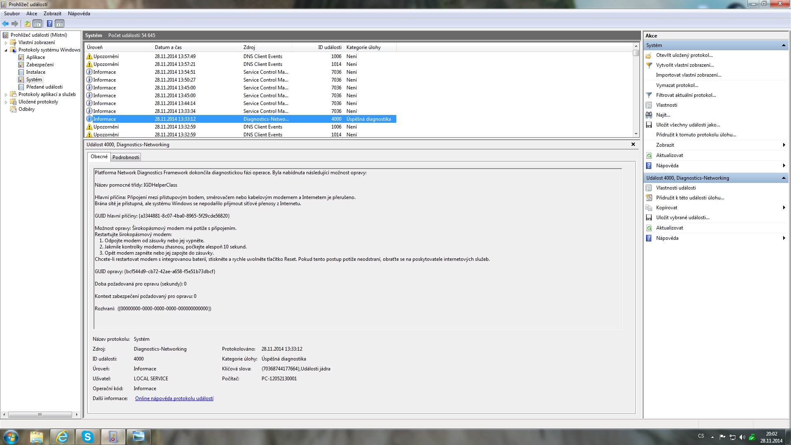Click the Vytvořit vlastní zobrazení funnel icon
This screenshot has width=791, height=445.
[649, 65]
